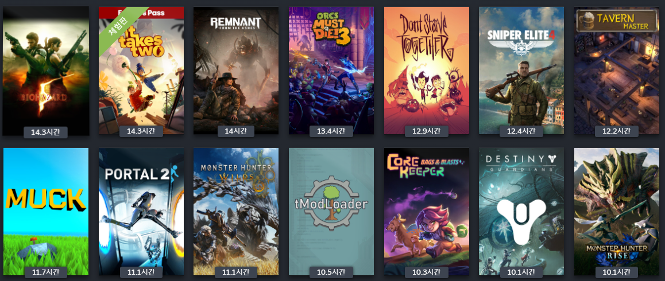Click the tModLoader gear tree icon

coord(331,203)
